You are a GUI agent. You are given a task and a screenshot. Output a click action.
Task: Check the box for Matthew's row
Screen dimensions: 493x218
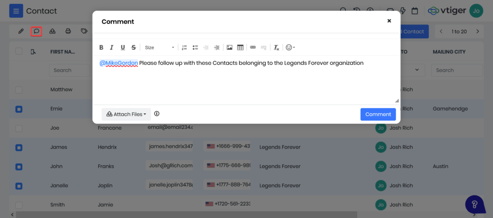coord(19,90)
